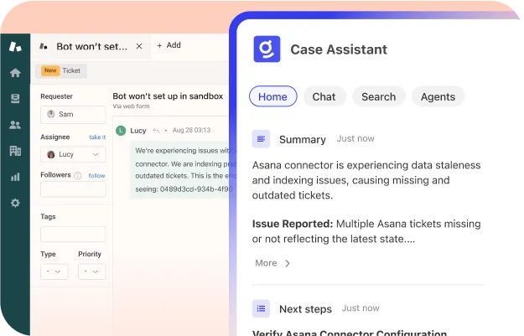The image size is (524, 336).
Task: Open the Home icon in the sidebar
Action: pyautogui.click(x=15, y=72)
